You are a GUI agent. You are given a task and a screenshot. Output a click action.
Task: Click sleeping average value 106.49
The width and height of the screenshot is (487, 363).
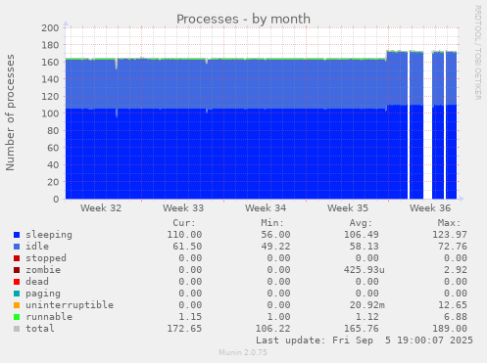coord(362,235)
